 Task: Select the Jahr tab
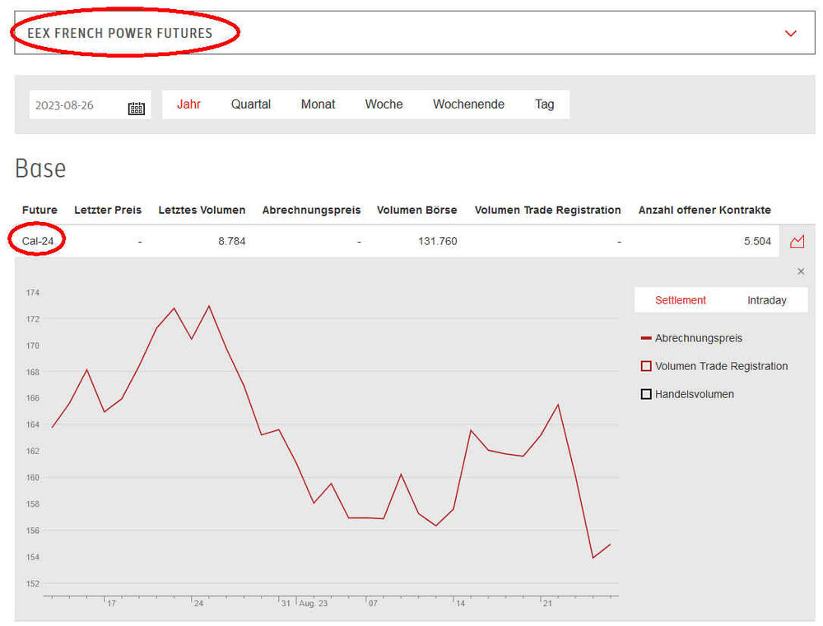click(188, 104)
